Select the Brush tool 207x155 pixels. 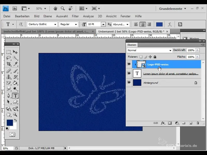[15, 71]
